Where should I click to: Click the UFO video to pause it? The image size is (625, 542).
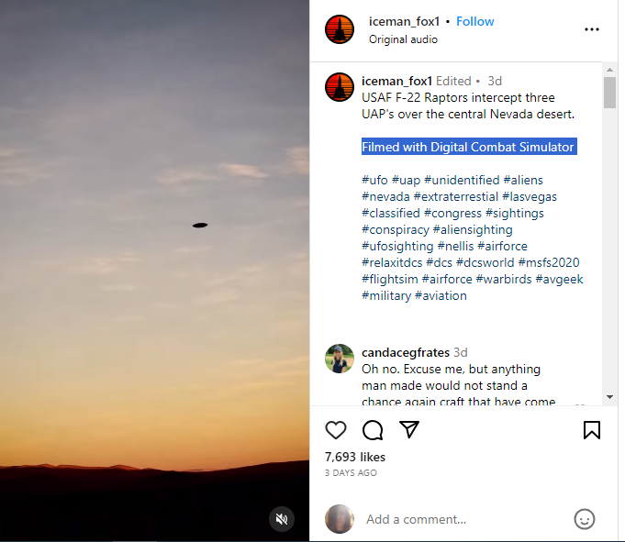(154, 271)
